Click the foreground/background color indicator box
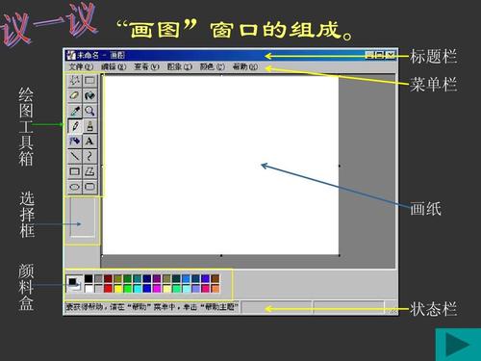This screenshot has height=361, width=481. pyautogui.click(x=74, y=284)
